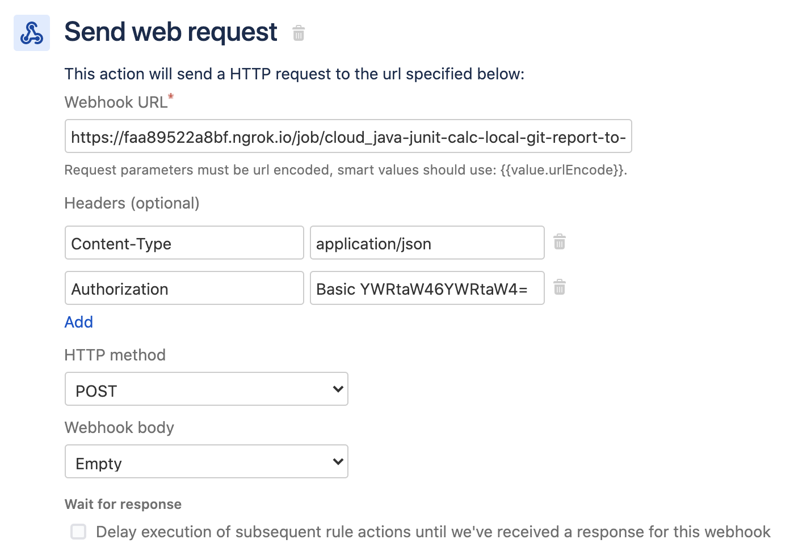The width and height of the screenshot is (790, 552).
Task: Focus the Webhook URL input field
Action: point(348,136)
